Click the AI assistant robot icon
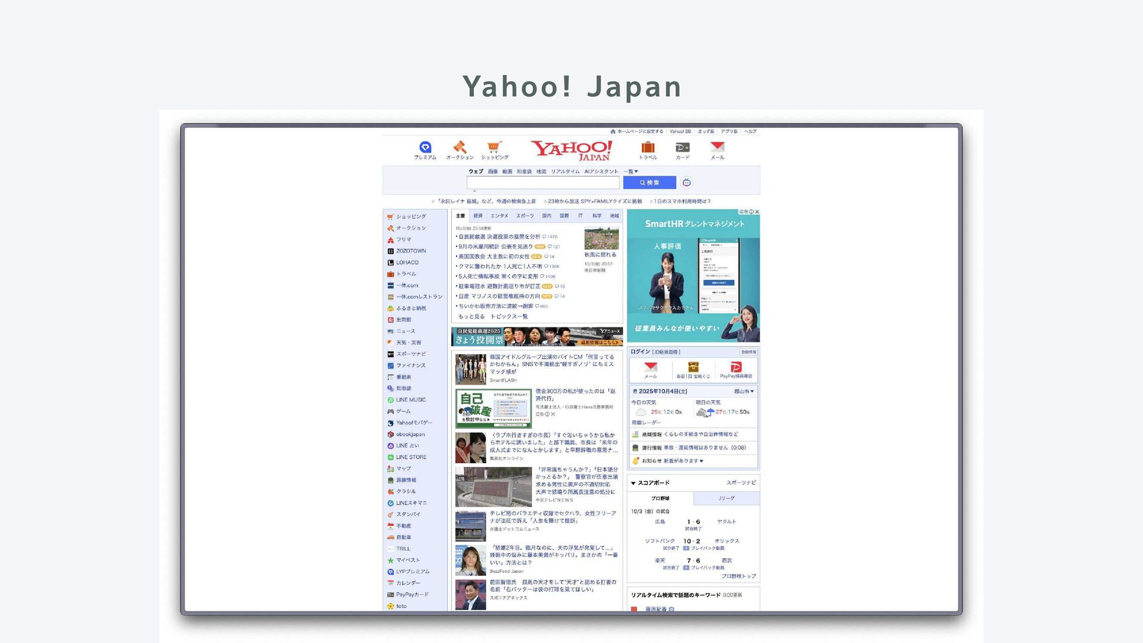The image size is (1143, 643). coord(686,183)
